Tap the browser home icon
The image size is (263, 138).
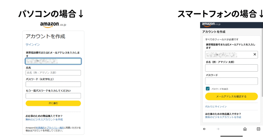click(x=245, y=129)
